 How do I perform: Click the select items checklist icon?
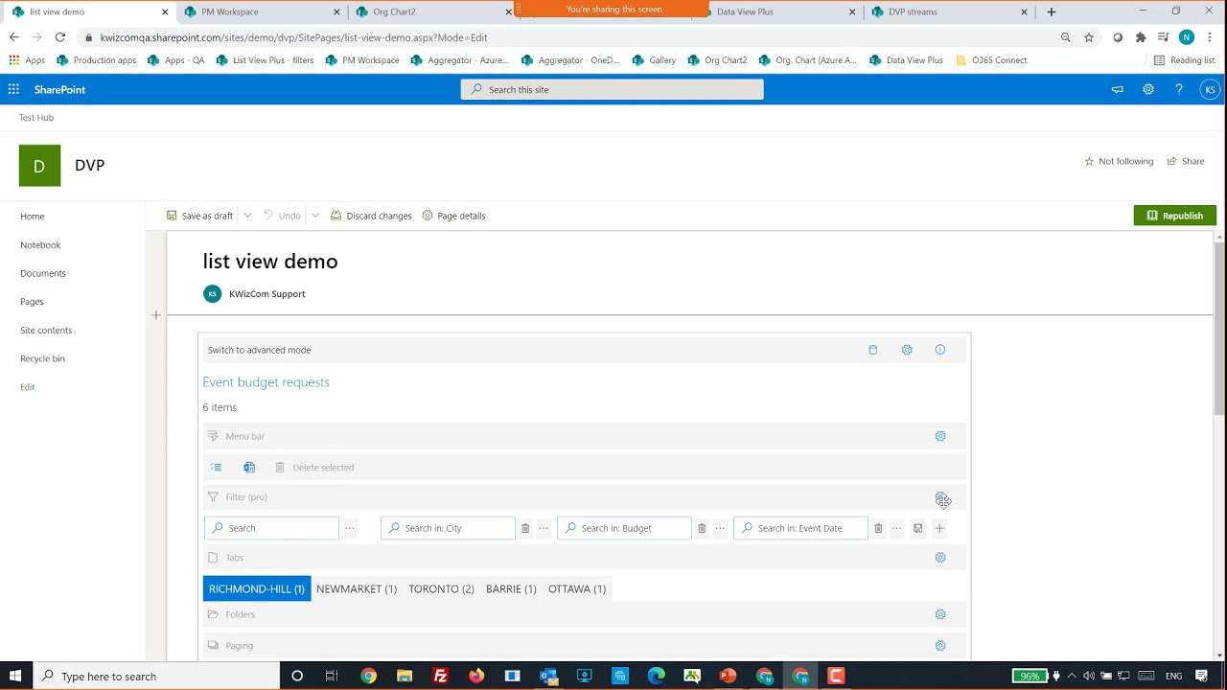tap(217, 468)
